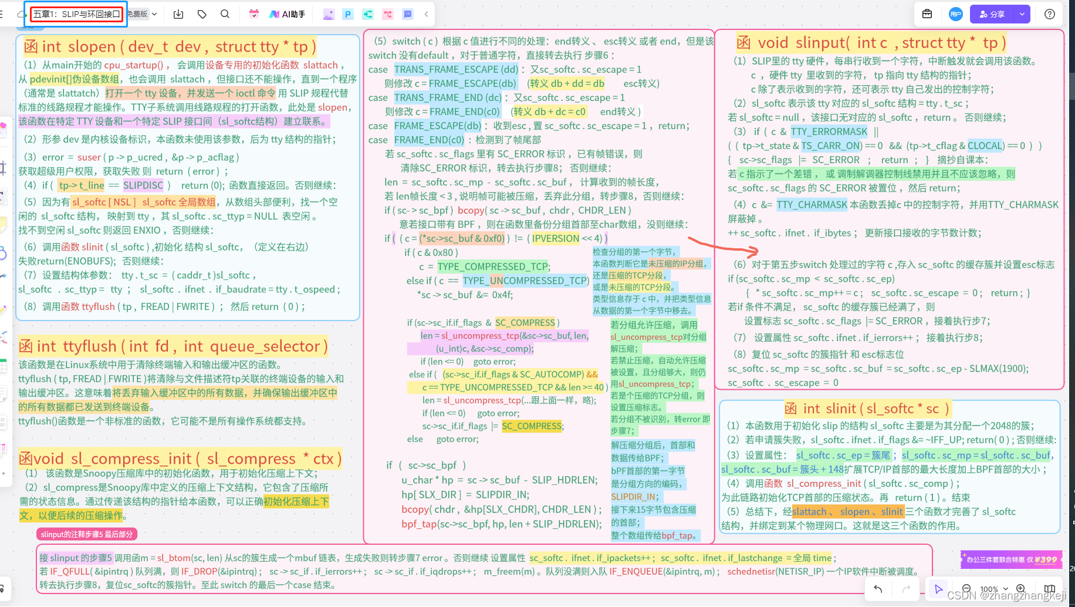Open the 办公三件套联合特惠 ¥399 promo banner

[1012, 559]
